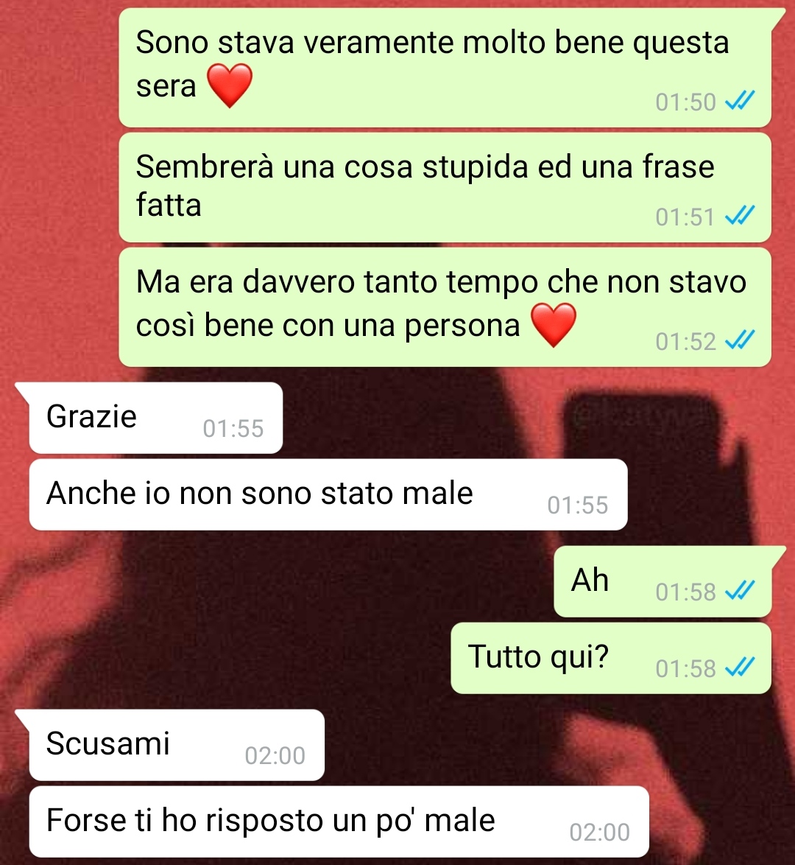Click the read checkmarks on 'Tutto qui?'
The image size is (795, 865).
pos(739,668)
